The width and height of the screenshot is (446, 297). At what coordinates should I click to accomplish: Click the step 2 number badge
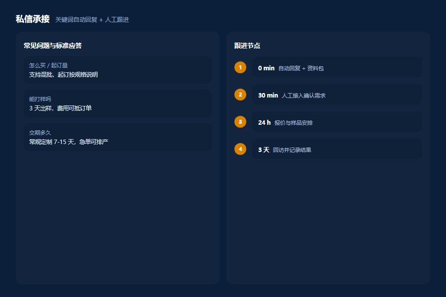240,95
